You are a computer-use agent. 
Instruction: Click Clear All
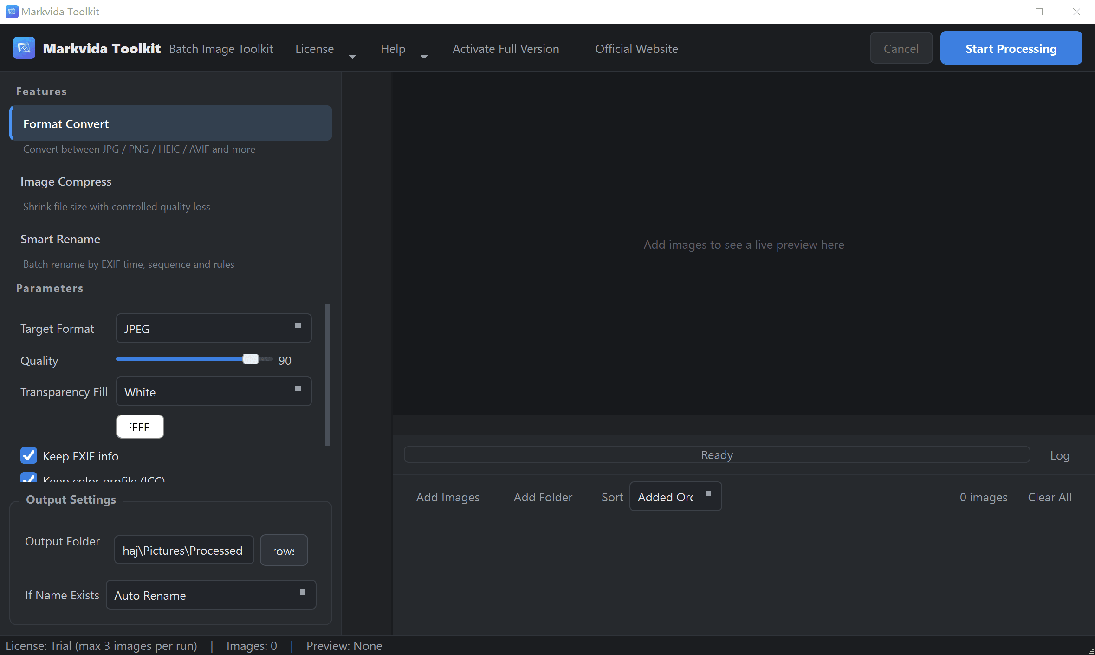(x=1050, y=497)
